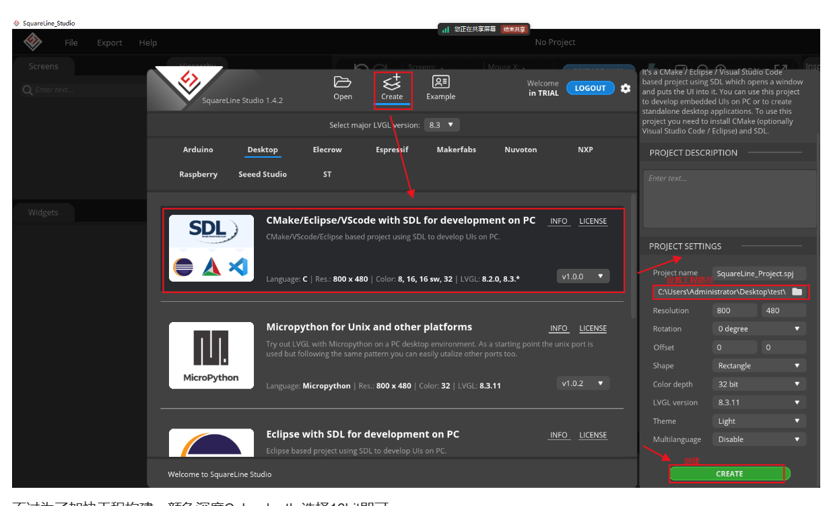The width and height of the screenshot is (833, 506).
Task: Select the Raspberry platform tab
Action: point(198,174)
